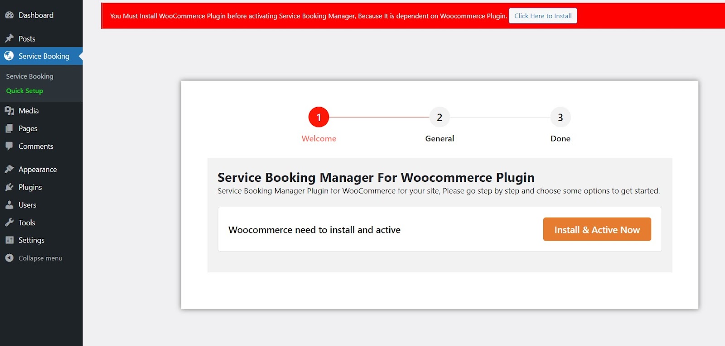The height and width of the screenshot is (346, 725).
Task: Click the Users person icon
Action: pos(10,205)
